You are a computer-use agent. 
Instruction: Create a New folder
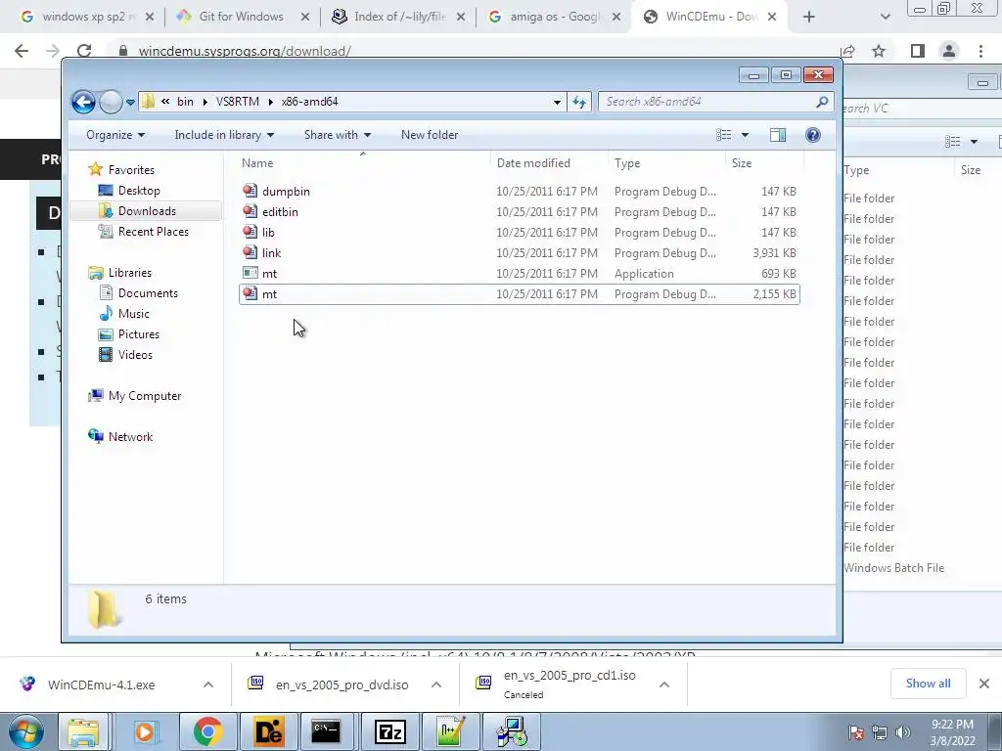[430, 135]
